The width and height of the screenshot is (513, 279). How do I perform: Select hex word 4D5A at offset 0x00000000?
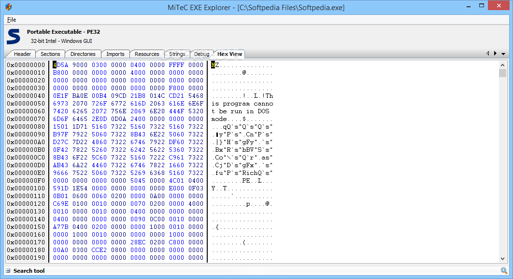click(60, 65)
